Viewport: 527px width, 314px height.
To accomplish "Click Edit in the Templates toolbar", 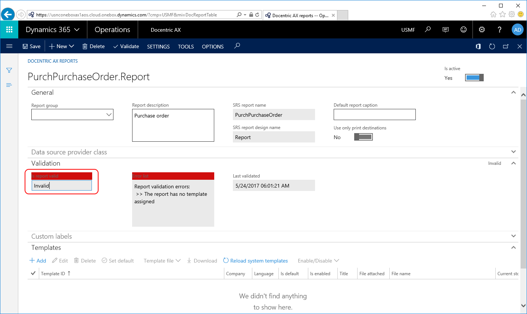I will [x=60, y=261].
